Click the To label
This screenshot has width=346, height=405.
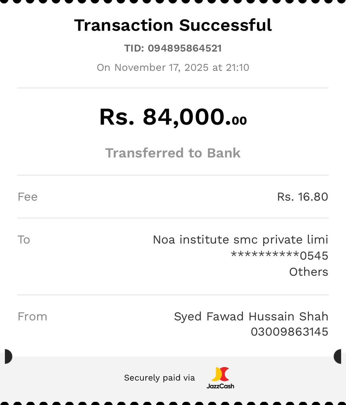24,240
